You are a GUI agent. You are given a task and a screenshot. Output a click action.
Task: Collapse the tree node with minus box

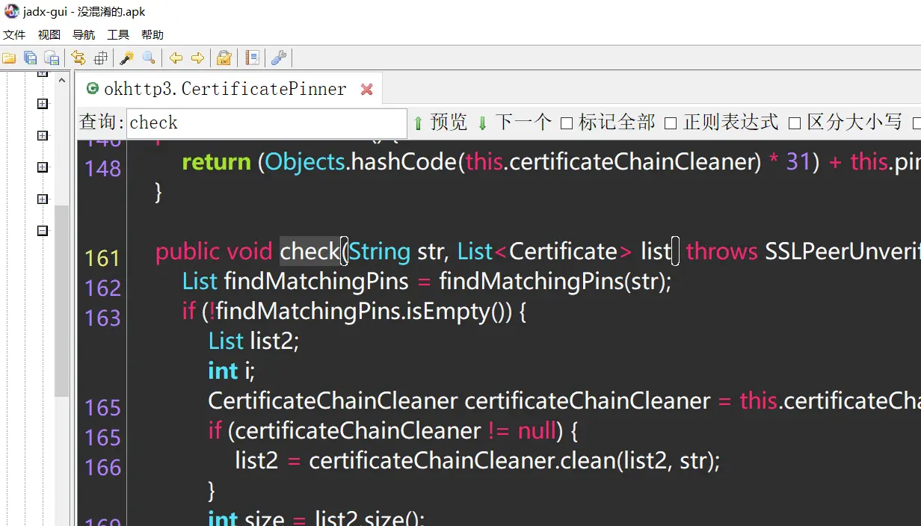point(43,231)
